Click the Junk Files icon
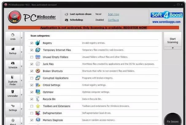The image size is (186, 125). [38, 64]
